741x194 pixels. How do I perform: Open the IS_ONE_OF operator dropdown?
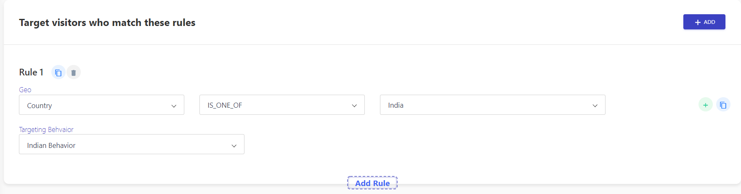pos(282,105)
